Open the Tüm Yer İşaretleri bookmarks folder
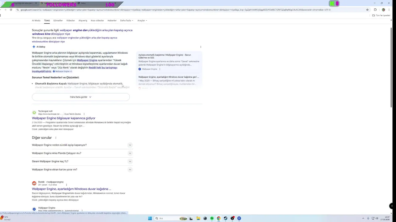The image size is (396, 222). click(381, 15)
